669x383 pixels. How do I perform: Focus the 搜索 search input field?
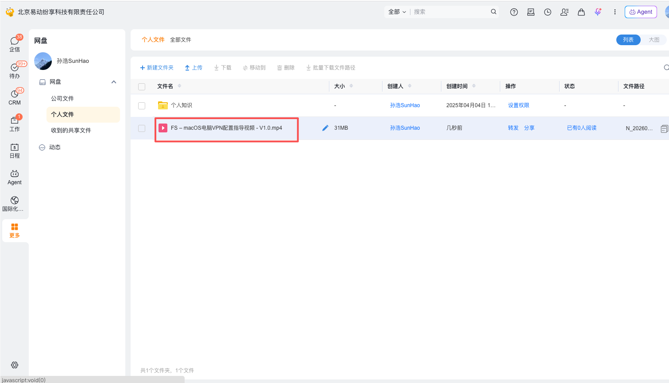coord(449,12)
